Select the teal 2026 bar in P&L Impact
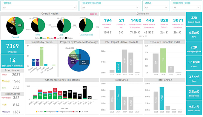The width and height of the screenshot is (203, 117). point(118,67)
